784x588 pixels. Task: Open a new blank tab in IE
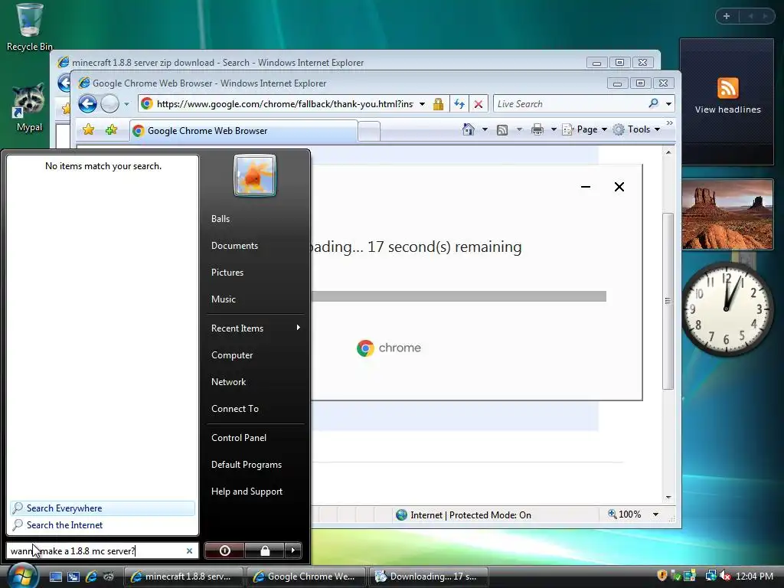(369, 132)
